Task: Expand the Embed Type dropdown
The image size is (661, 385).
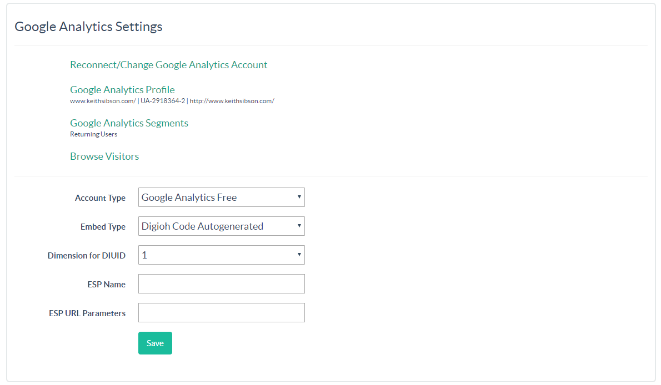Action: pyautogui.click(x=221, y=226)
